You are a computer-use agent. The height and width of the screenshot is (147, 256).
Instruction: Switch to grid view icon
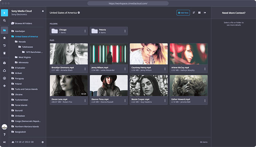(199, 12)
